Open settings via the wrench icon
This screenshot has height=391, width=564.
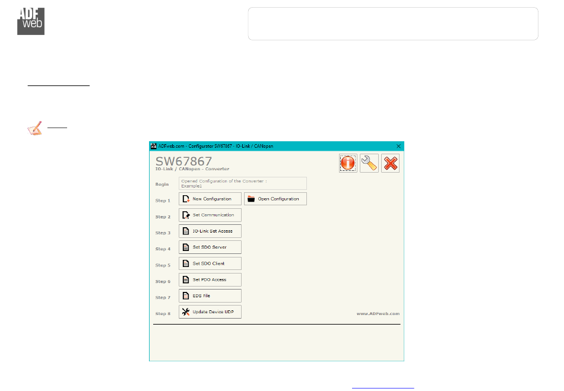369,163
